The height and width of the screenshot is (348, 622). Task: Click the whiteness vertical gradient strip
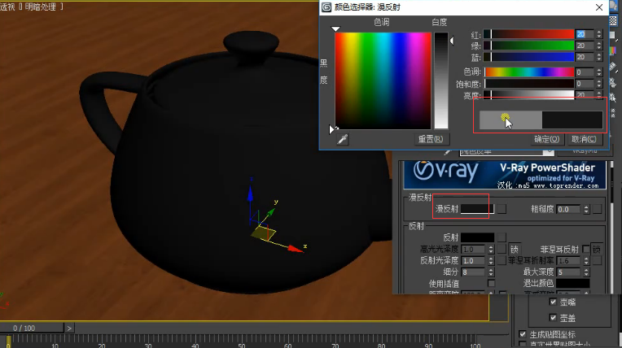(x=441, y=80)
